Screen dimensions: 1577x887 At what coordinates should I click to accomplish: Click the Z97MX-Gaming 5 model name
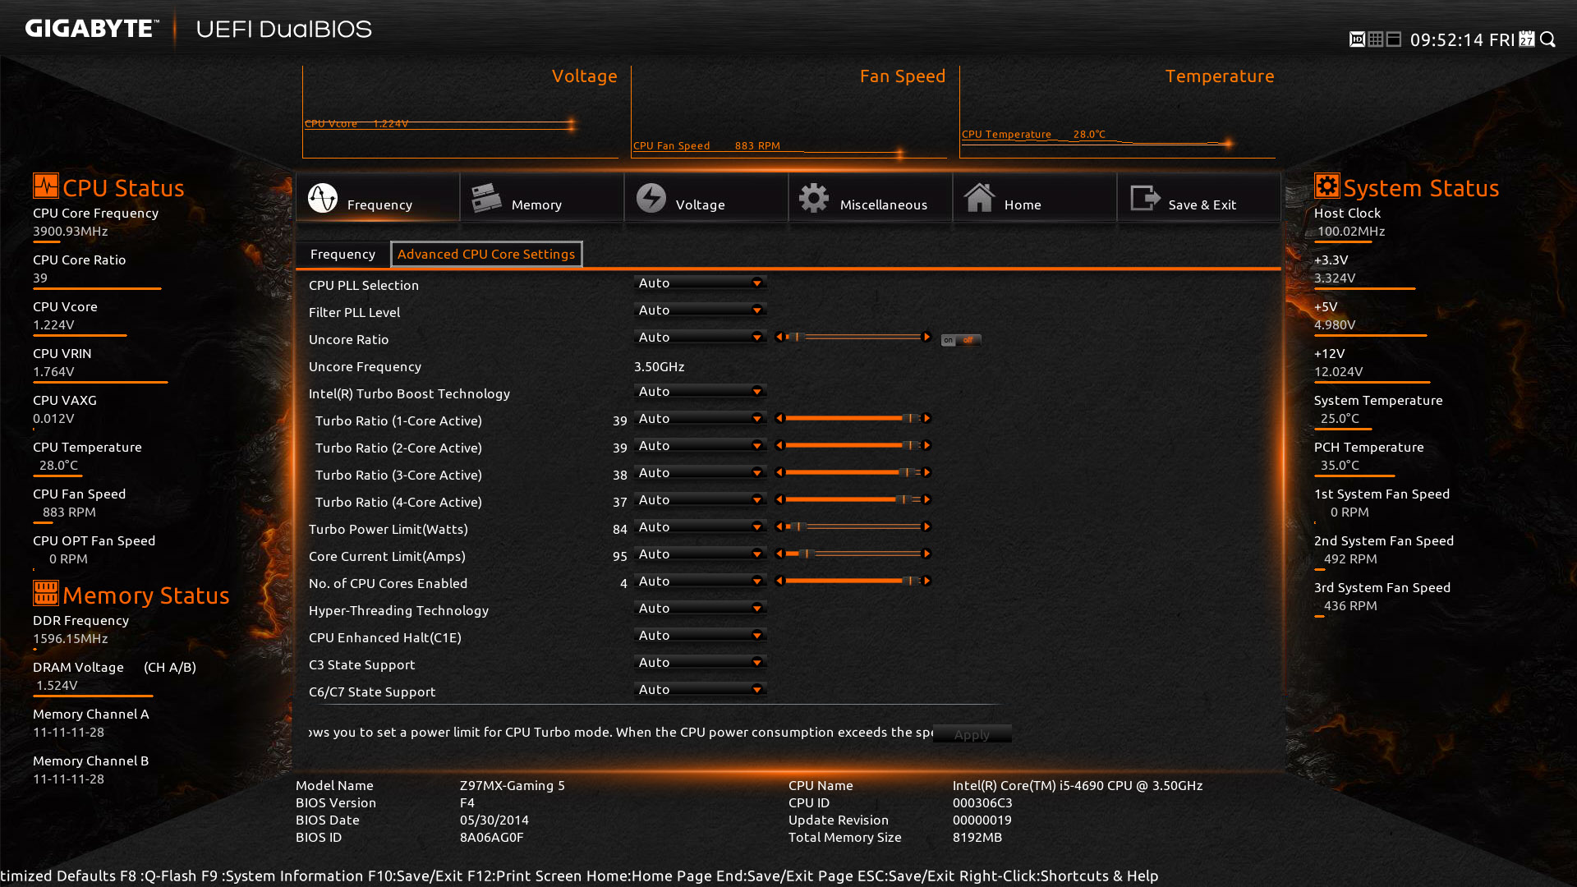[513, 785]
